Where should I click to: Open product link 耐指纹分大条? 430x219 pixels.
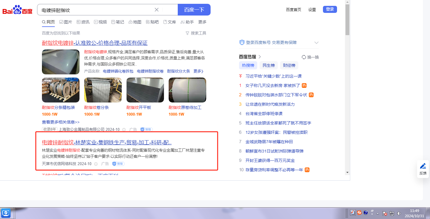point(179,71)
